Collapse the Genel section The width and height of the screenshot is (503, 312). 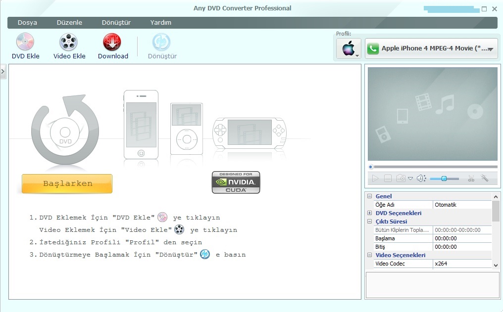coord(369,196)
